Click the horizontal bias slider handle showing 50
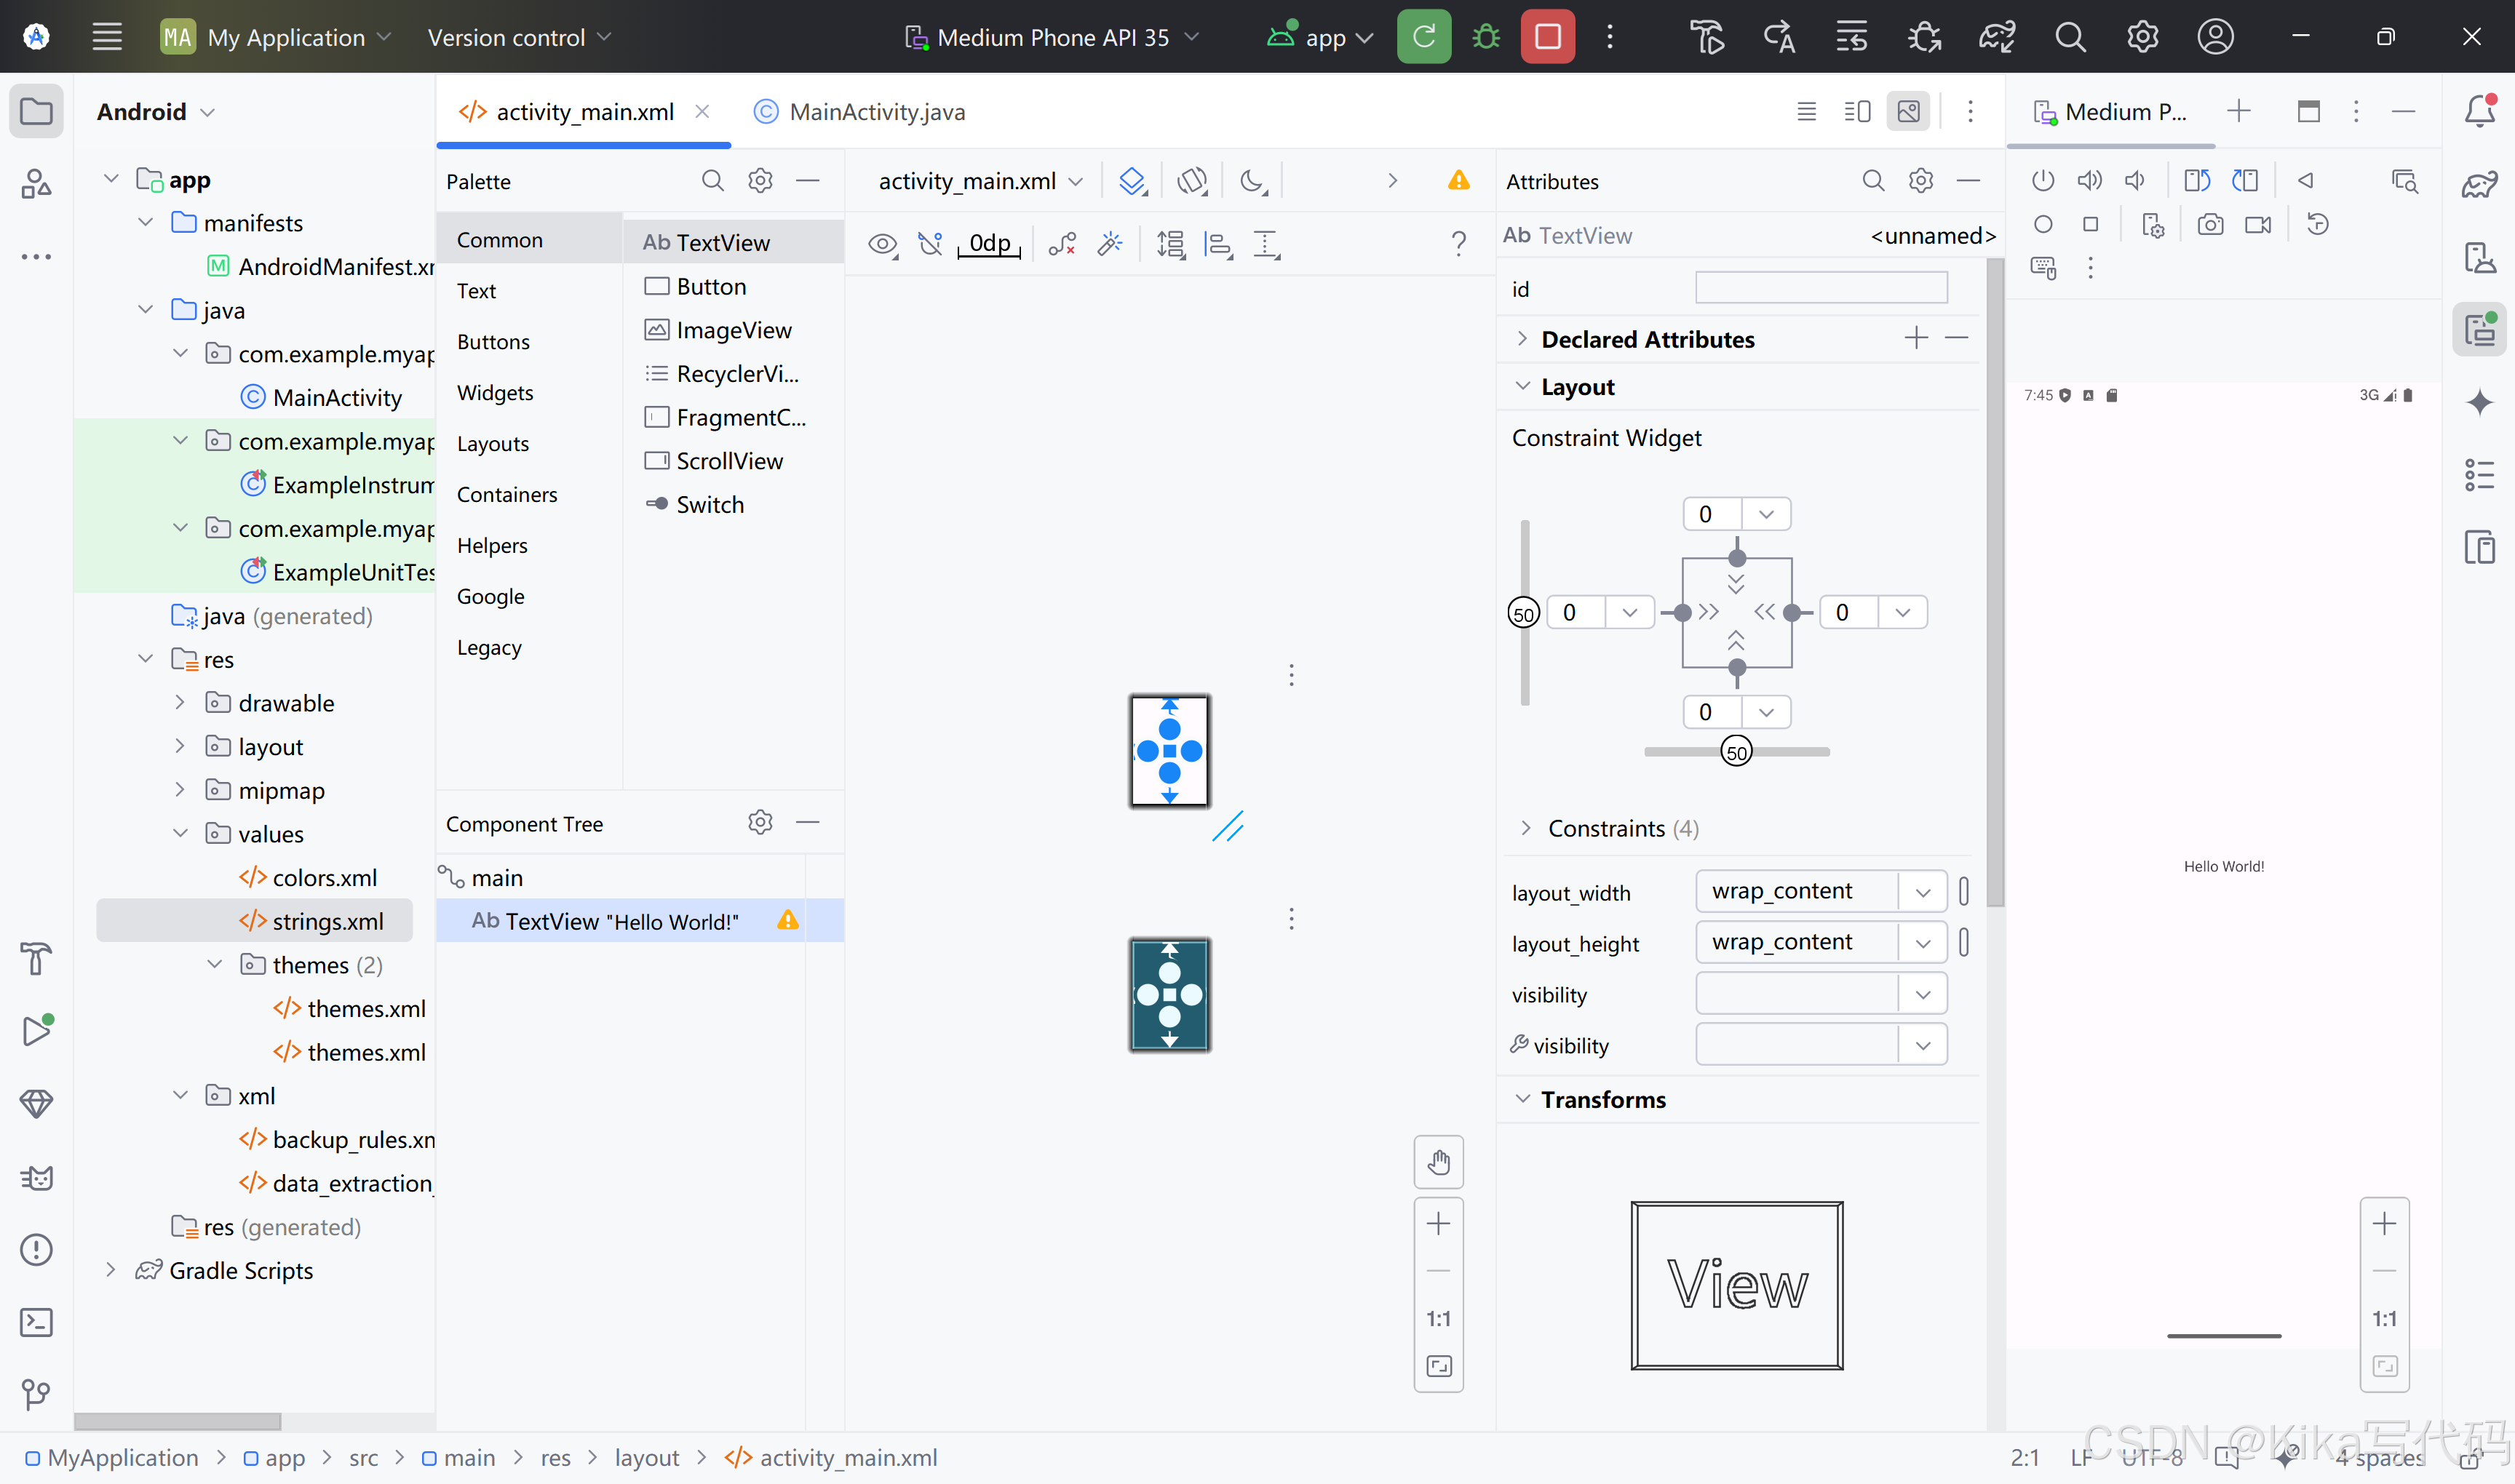2515x1484 pixels. click(x=1736, y=752)
